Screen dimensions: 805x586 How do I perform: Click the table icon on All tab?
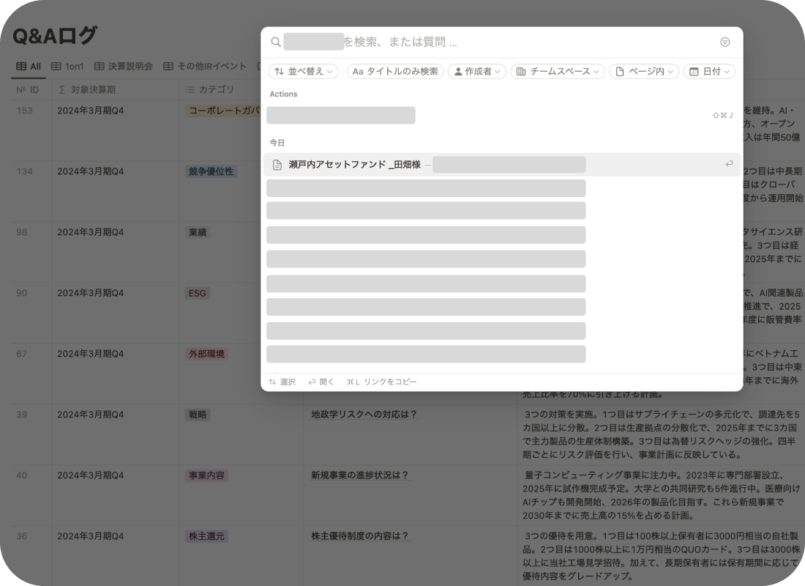tap(21, 66)
